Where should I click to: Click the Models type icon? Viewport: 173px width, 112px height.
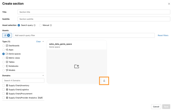pos(7,70)
